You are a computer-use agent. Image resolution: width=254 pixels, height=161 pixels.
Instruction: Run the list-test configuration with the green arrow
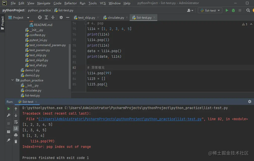click(x=227, y=10)
